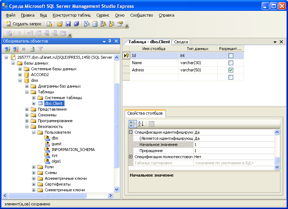The image size is (288, 209).
Task: Switch to the Сводка tab
Action: click(181, 42)
